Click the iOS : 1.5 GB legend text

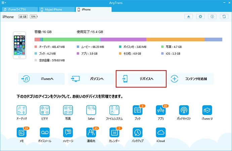[173, 53]
